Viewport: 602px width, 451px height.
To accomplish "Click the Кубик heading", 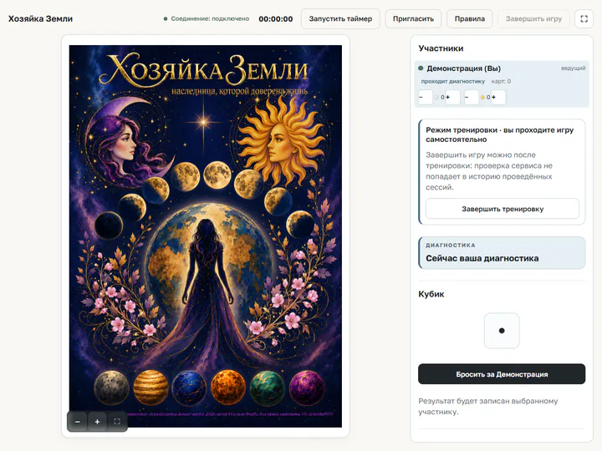I will coord(431,294).
